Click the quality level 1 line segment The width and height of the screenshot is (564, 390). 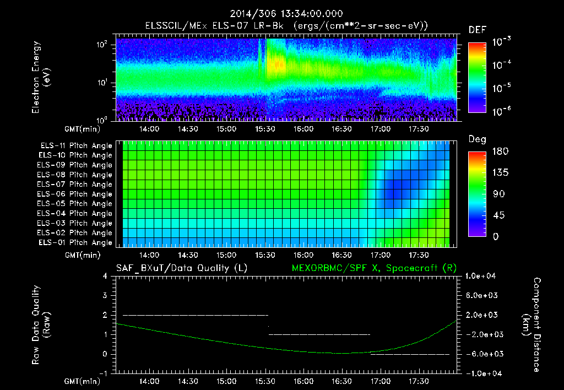click(319, 334)
